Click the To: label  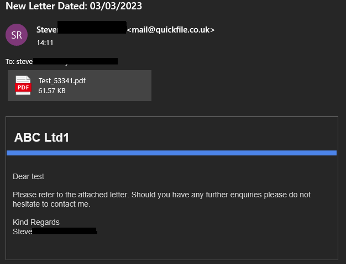pos(10,62)
